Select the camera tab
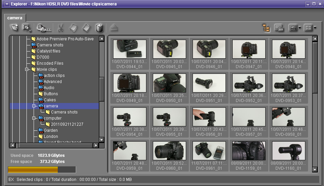Image resolution: width=324 pixels, height=186 pixels. [15, 18]
